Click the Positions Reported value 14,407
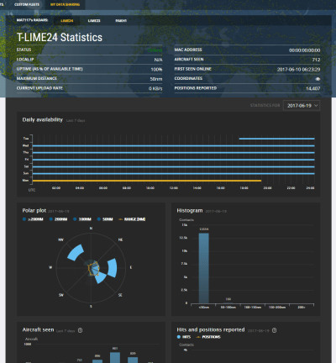This screenshot has width=336, height=363. (313, 88)
